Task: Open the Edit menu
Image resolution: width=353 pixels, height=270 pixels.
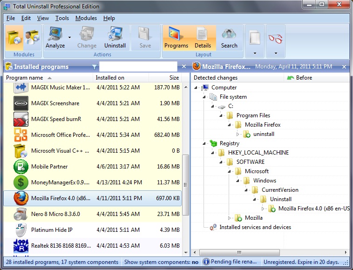Action: click(x=26, y=18)
